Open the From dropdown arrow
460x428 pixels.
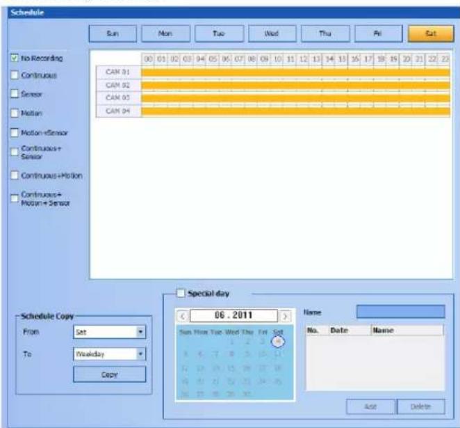coord(140,332)
